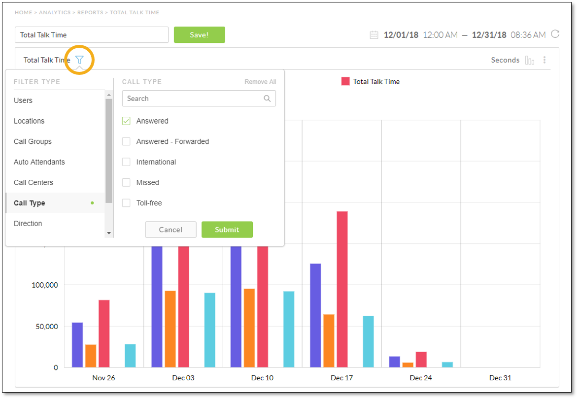Enable the Answered - Forwarded checkbox
This screenshot has height=399, width=578.
[x=126, y=142]
